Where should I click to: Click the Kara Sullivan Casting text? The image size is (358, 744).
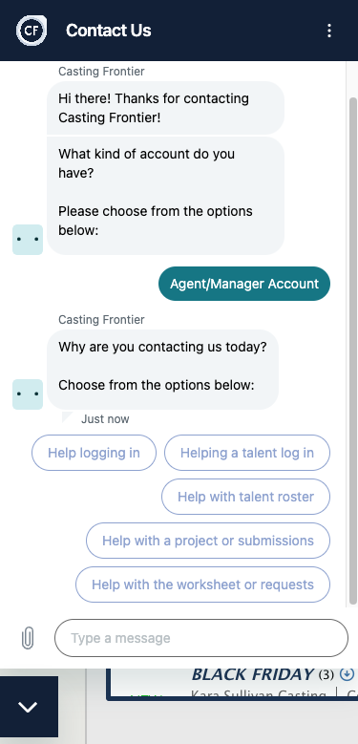259,693
